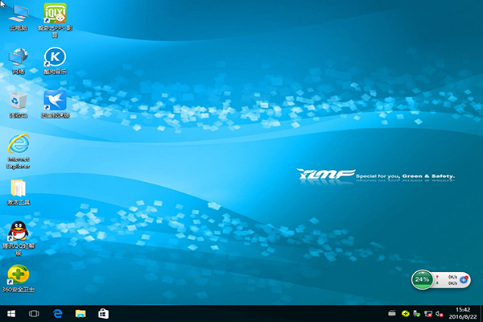The width and height of the screenshot is (483, 322).
Task: Launch Kugou Music blue K shortcut
Action: click(x=55, y=60)
